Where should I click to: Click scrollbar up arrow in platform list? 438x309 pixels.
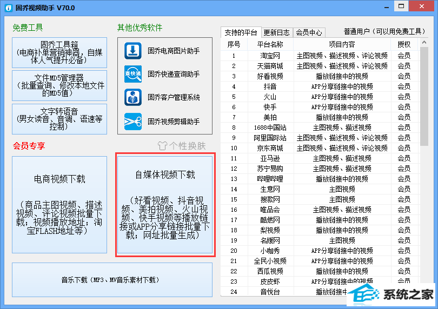(424, 43)
